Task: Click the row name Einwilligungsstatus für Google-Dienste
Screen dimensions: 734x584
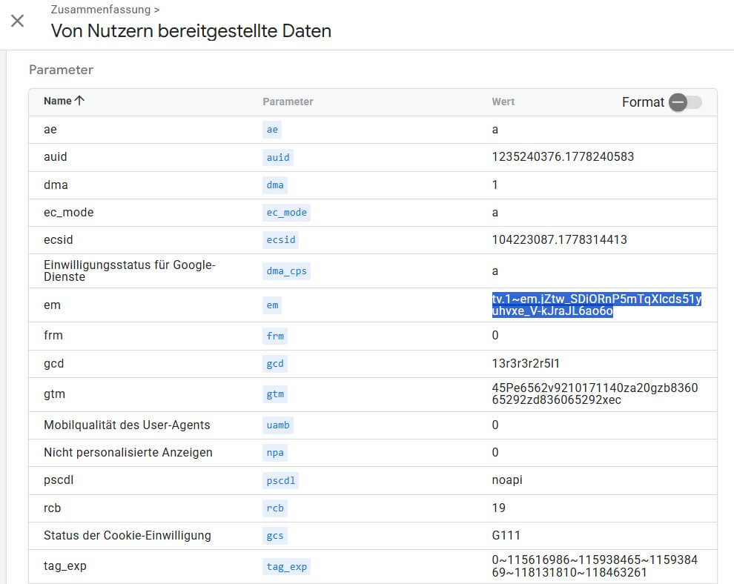Action: [x=130, y=271]
